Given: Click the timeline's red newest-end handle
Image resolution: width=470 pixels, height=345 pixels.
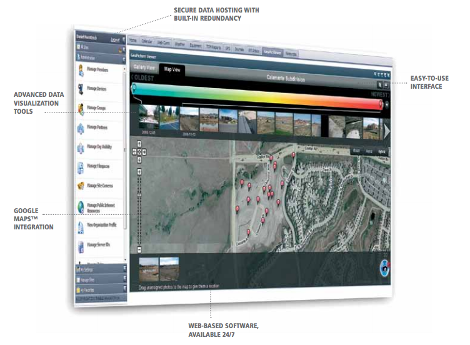Looking at the screenshot, I should click(381, 103).
